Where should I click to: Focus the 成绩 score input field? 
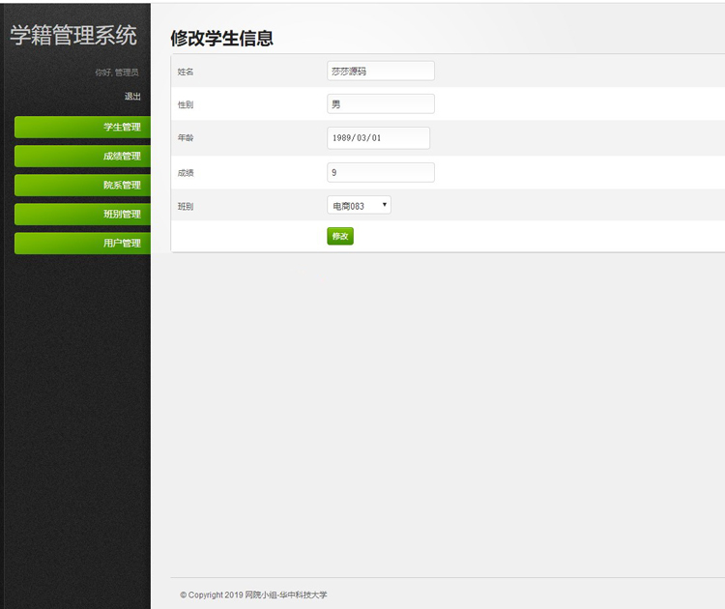coord(381,172)
